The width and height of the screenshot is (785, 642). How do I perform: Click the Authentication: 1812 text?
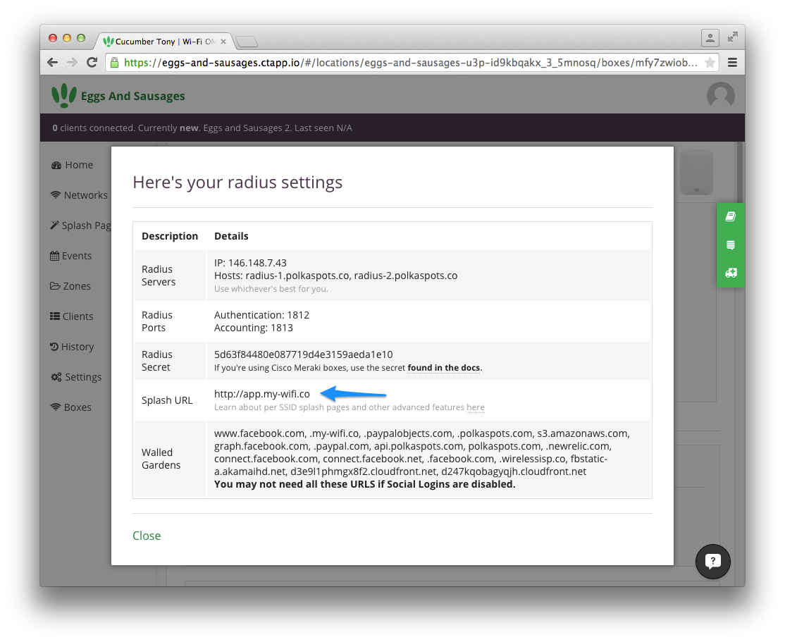pos(262,314)
